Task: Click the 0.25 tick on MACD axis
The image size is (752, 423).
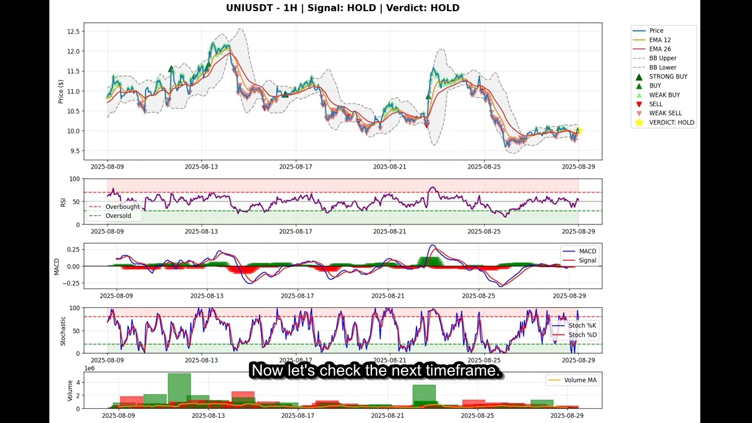Action: 72,250
